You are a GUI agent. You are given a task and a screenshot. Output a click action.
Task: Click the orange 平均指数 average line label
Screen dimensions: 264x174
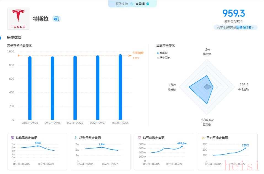tap(138, 53)
